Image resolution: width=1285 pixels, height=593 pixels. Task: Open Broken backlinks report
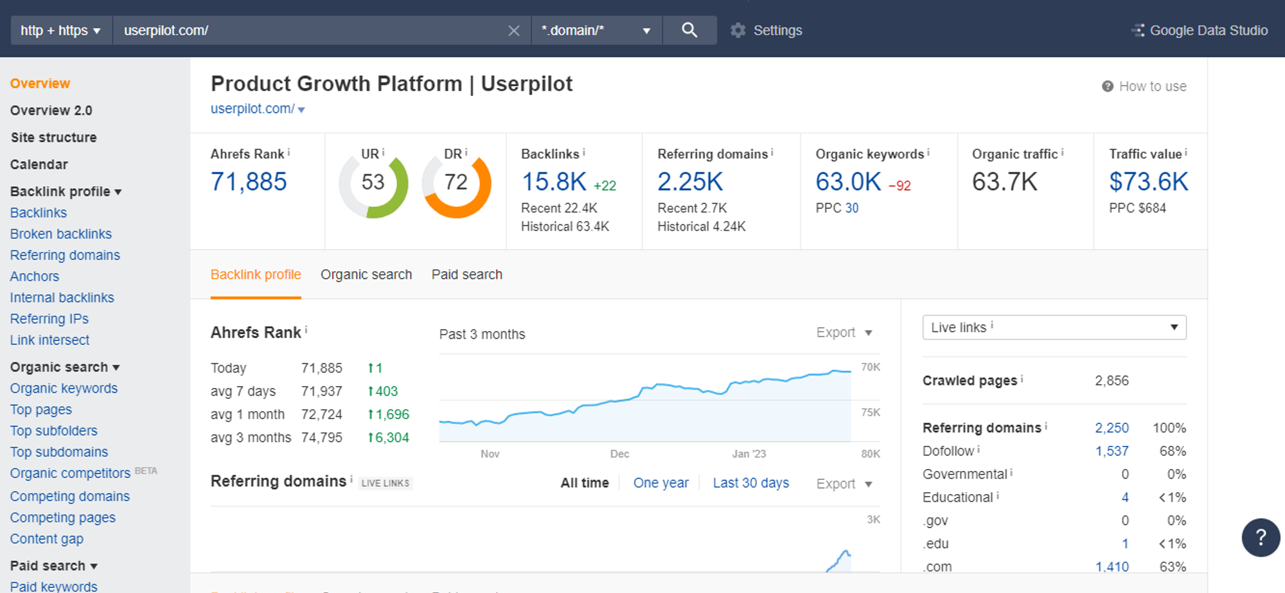point(61,234)
